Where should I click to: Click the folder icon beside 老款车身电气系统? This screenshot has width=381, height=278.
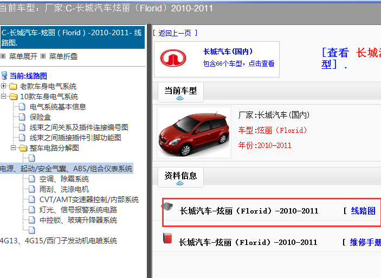pos(13,86)
